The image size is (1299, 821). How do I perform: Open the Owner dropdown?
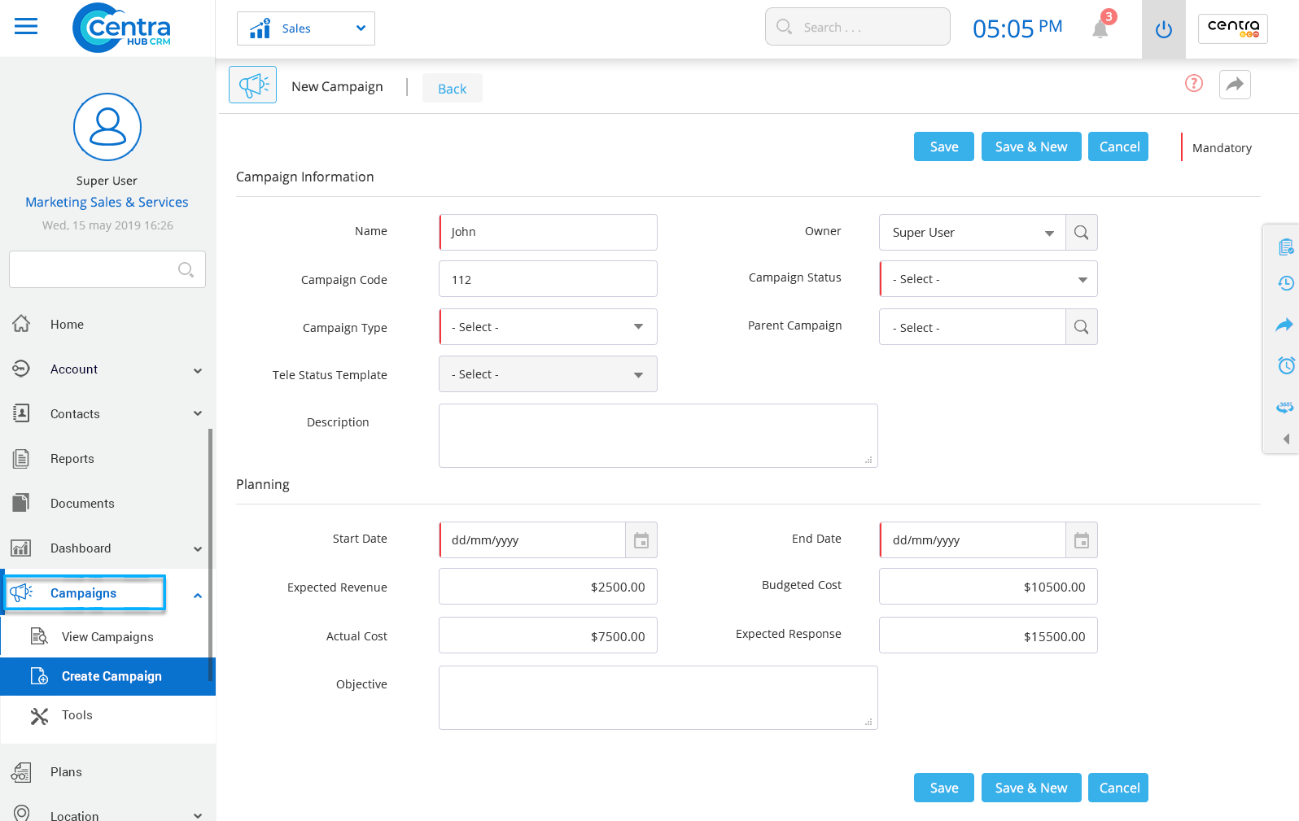pyautogui.click(x=973, y=233)
